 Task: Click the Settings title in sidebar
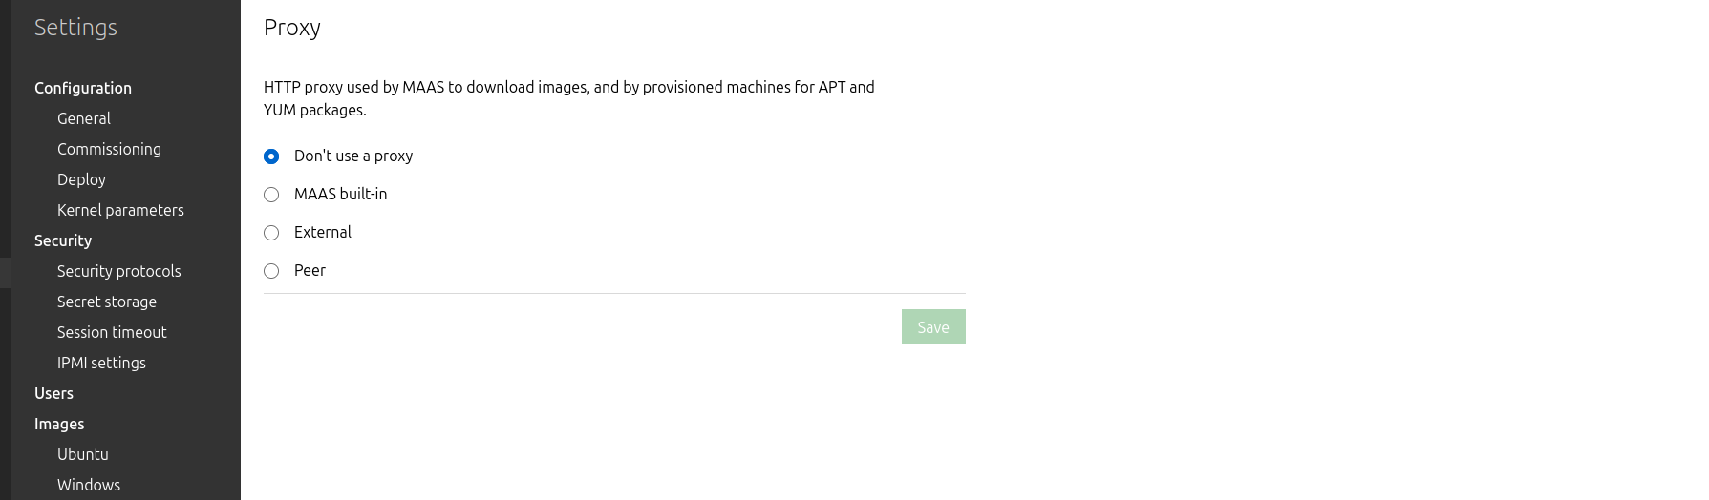coord(75,28)
